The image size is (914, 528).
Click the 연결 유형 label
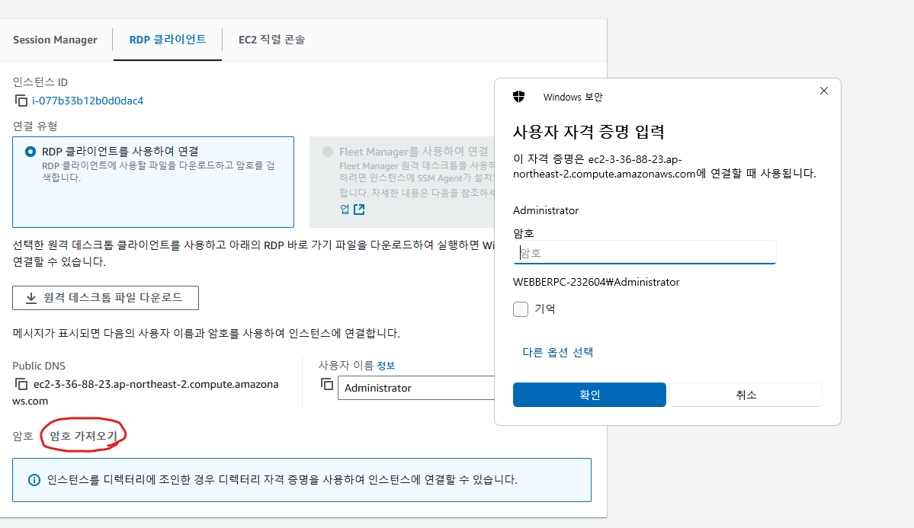(x=35, y=126)
